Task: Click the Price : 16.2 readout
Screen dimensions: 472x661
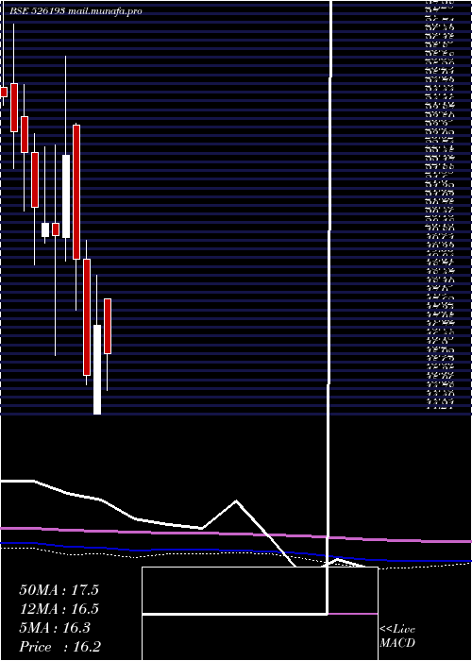Action: [x=60, y=647]
